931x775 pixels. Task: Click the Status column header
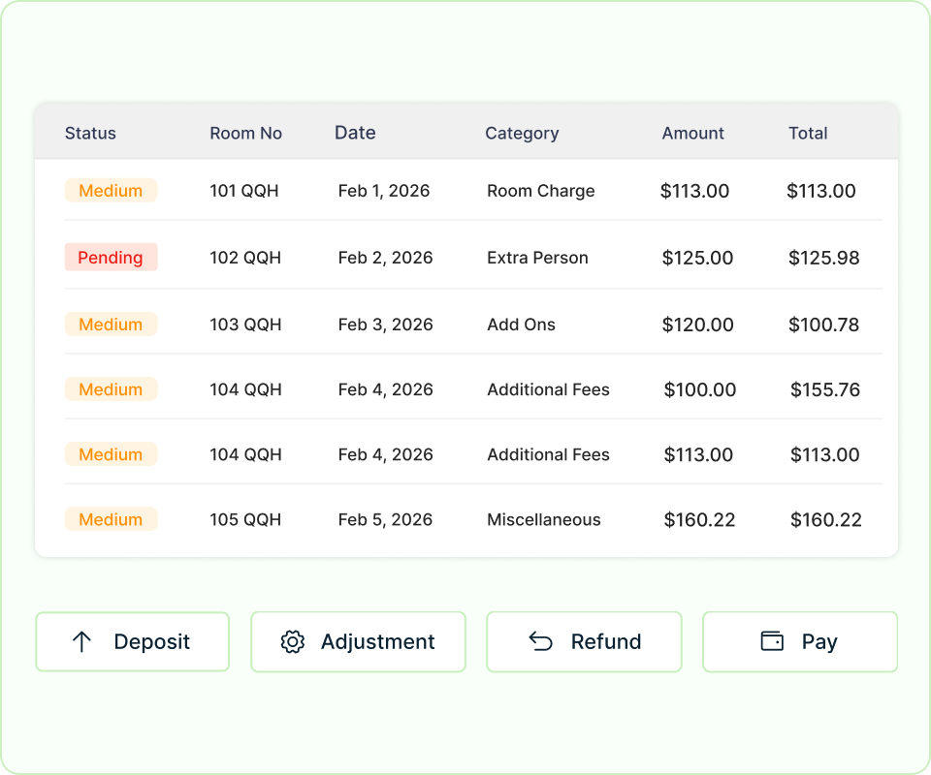(90, 133)
